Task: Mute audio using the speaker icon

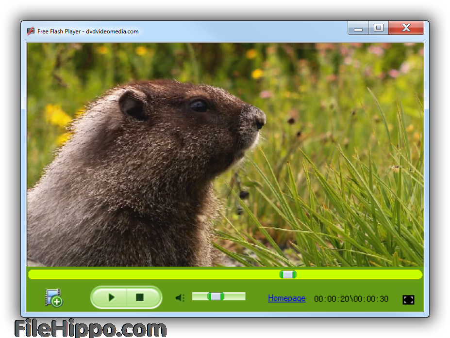Action: [x=180, y=298]
